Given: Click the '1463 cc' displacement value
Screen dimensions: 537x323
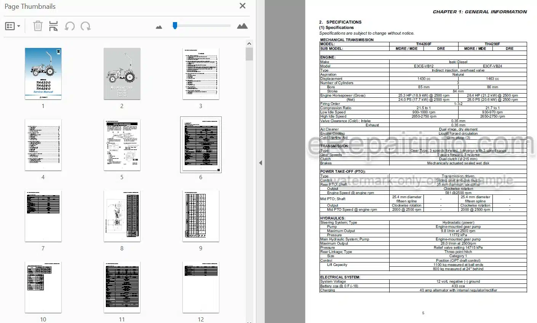Looking at the screenshot, I should [492, 79].
